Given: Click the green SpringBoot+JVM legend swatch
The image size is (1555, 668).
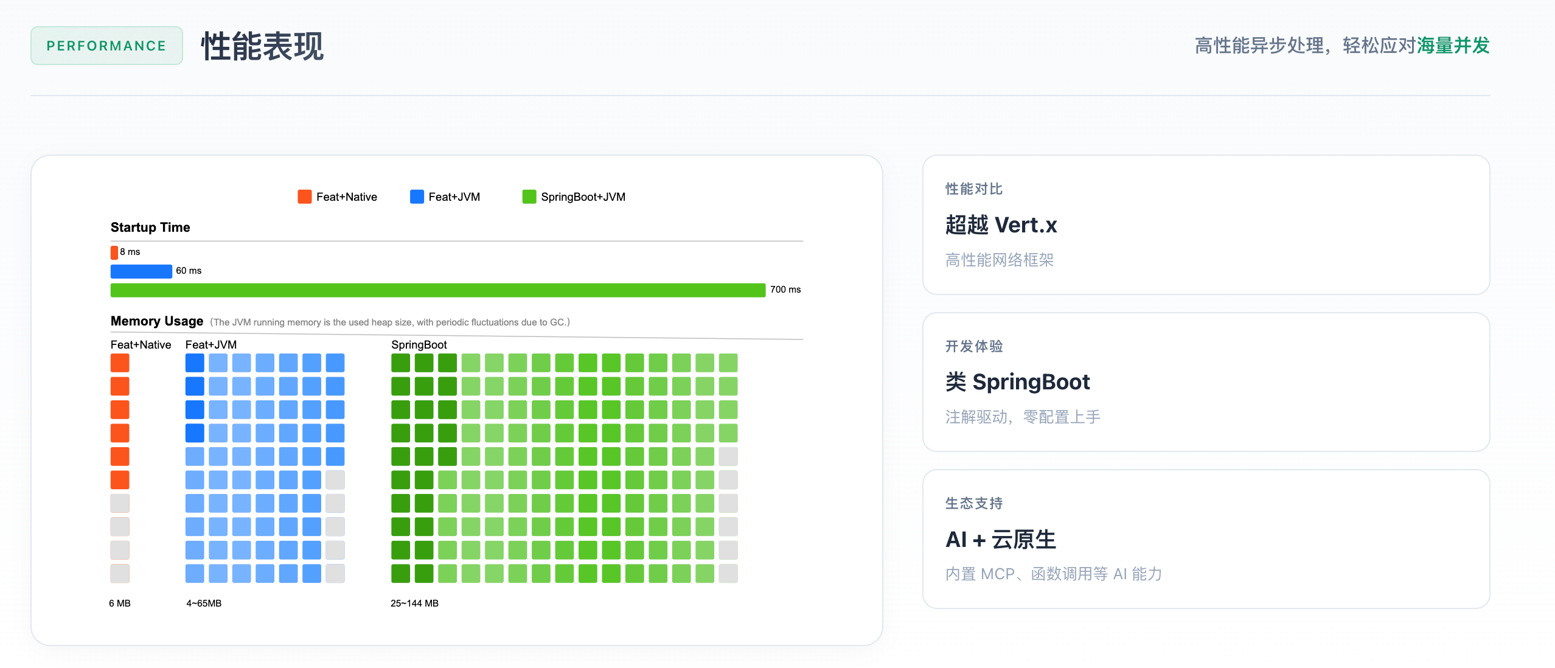Looking at the screenshot, I should pyautogui.click(x=529, y=197).
